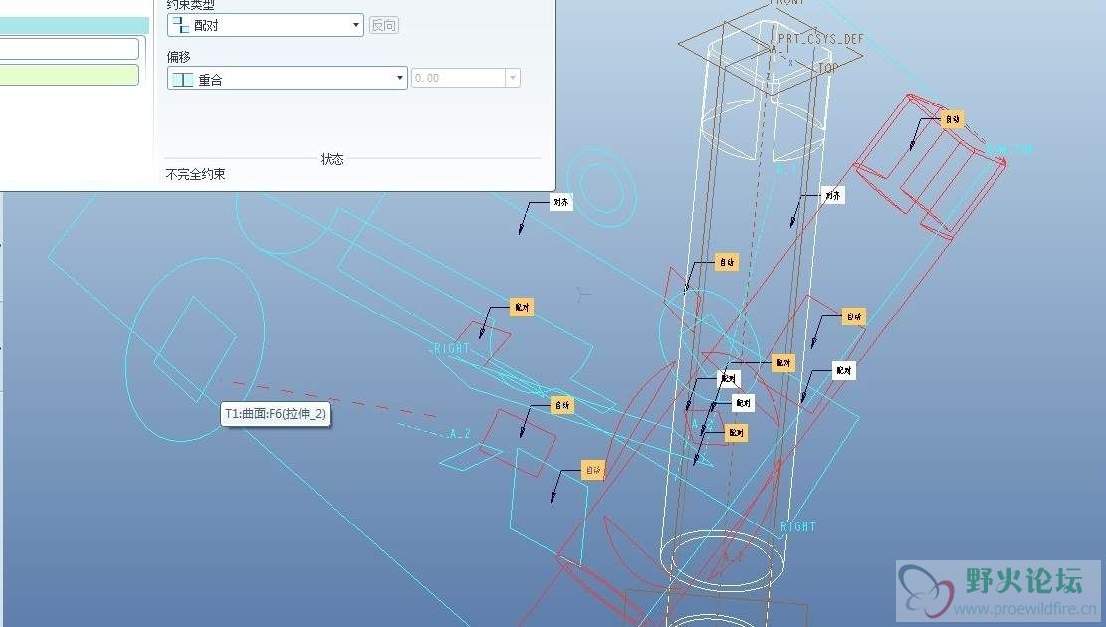Select the cyan highlighted row in left panel
Screen dimensions: 1106x627
(x=74, y=26)
